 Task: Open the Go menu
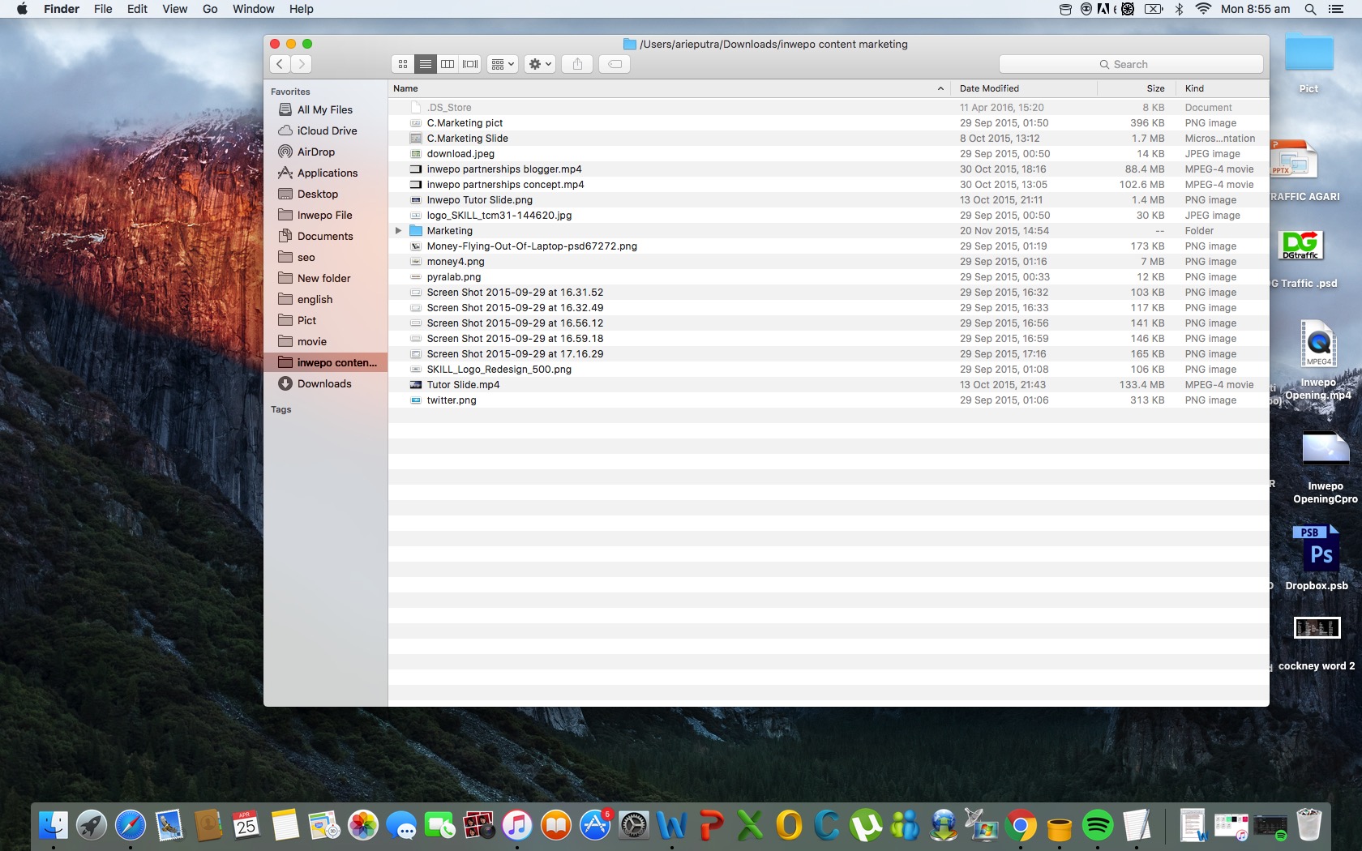[210, 9]
